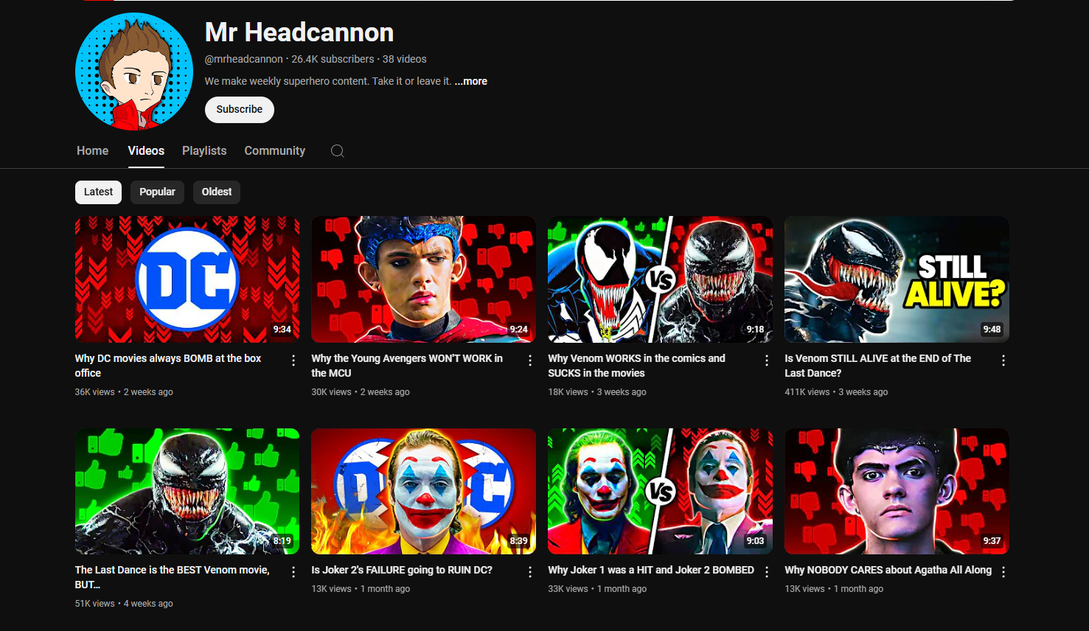
Task: Open options for Agatha All Along video
Action: (x=1003, y=572)
